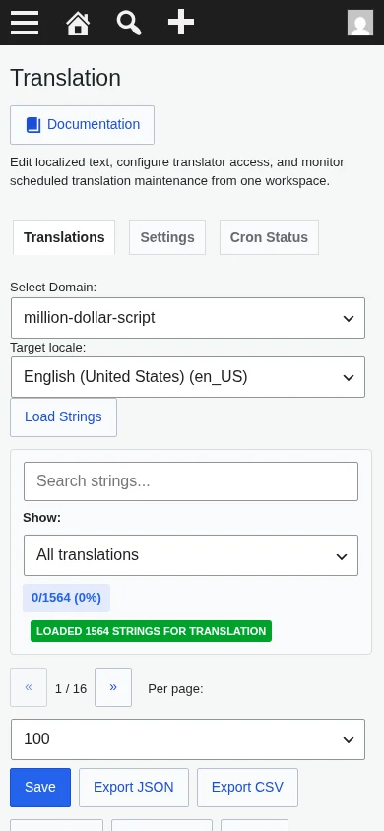Click the Export JSON button

[x=134, y=788]
